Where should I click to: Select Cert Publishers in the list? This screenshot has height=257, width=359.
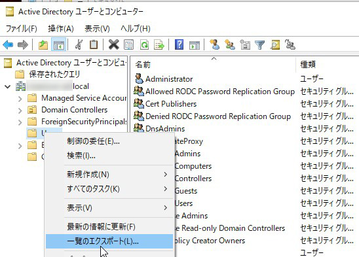(x=171, y=104)
